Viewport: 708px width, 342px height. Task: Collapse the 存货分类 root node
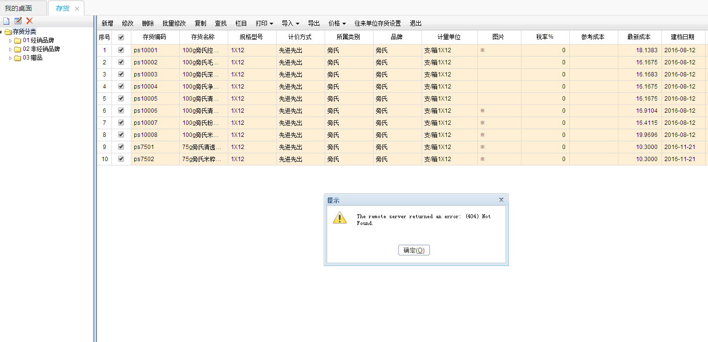click(x=1, y=32)
